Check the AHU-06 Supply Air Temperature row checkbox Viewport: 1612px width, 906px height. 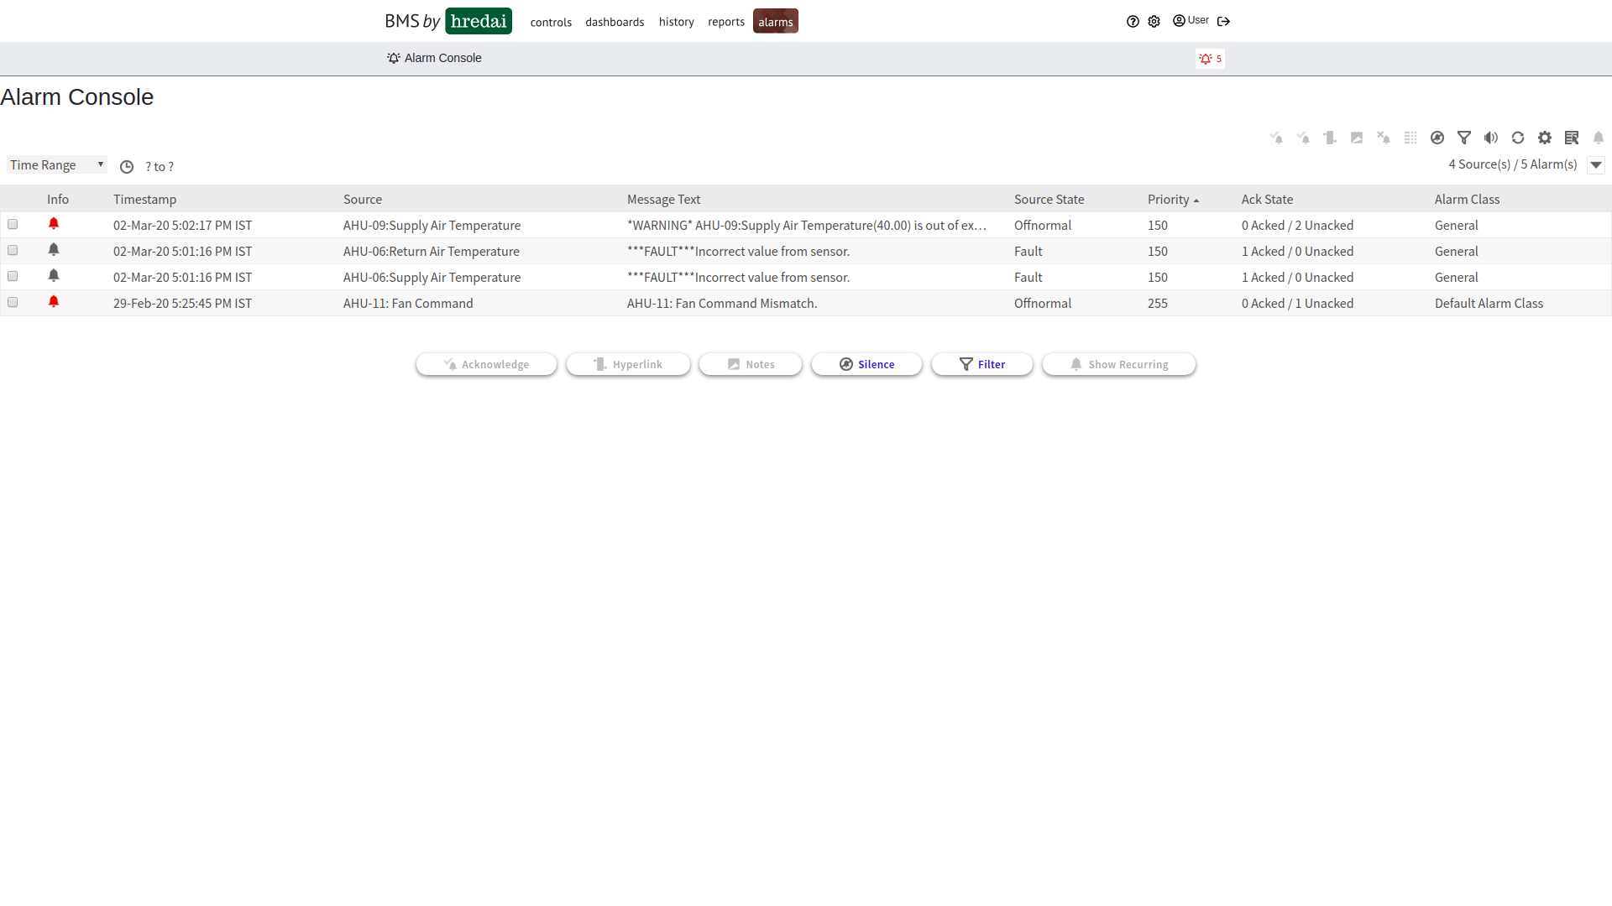pos(13,276)
